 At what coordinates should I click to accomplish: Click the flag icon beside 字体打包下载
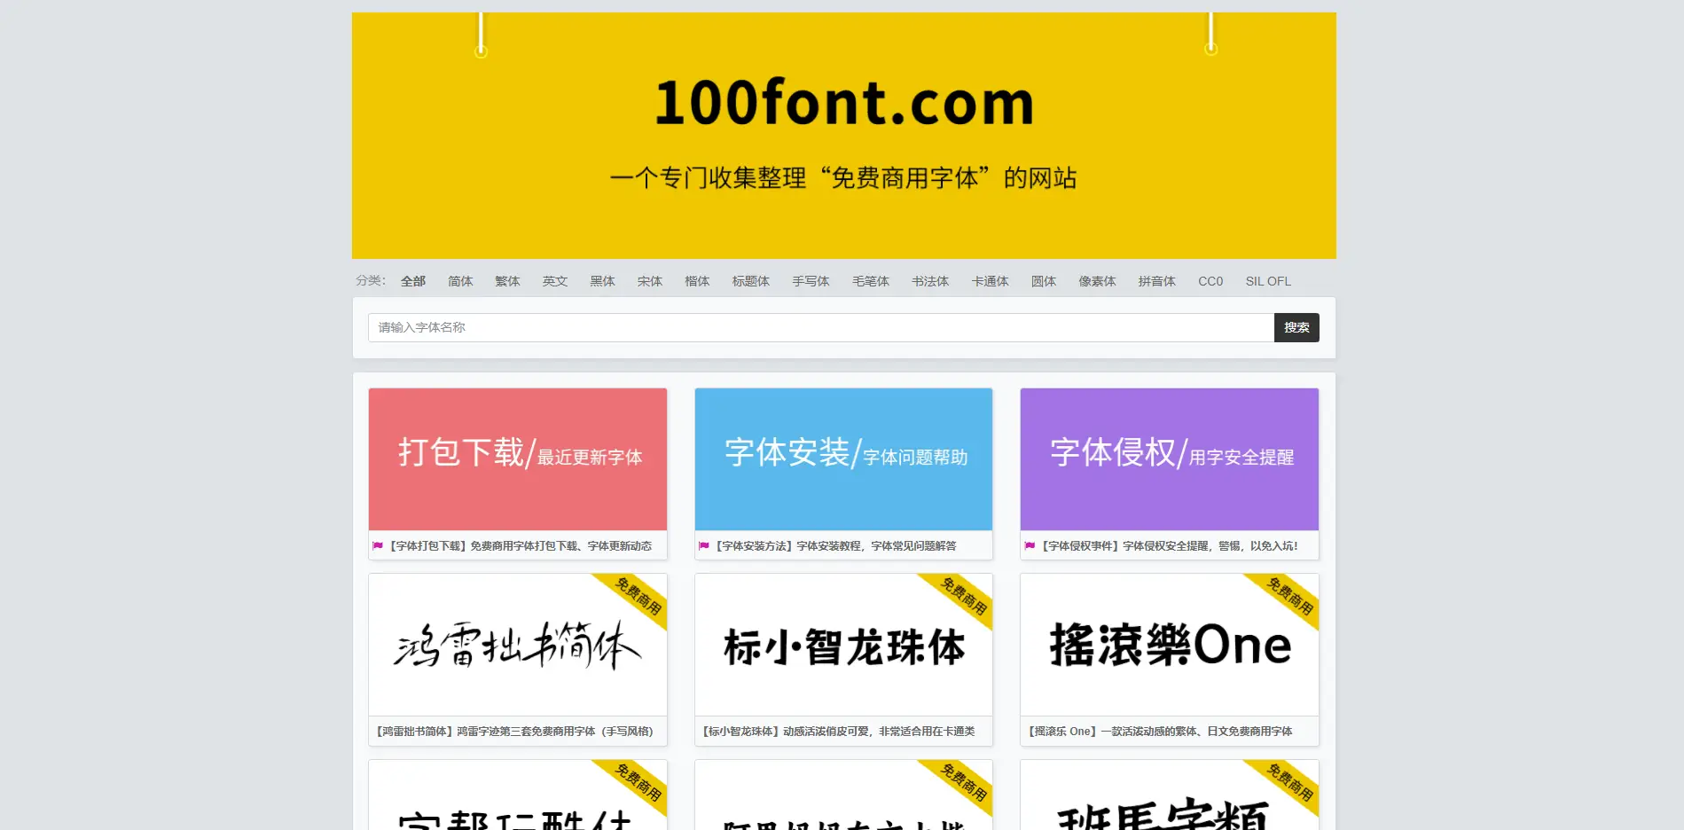tap(378, 546)
